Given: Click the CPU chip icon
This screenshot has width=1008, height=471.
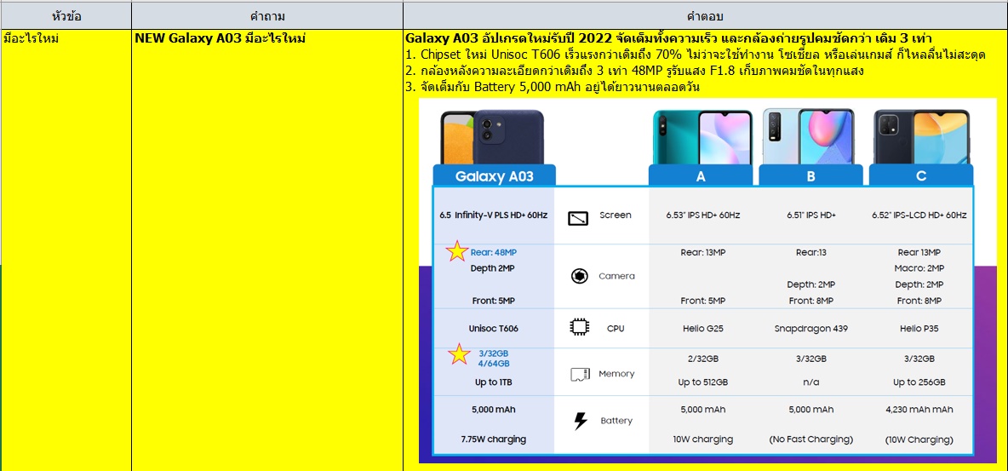Looking at the screenshot, I should point(580,328).
